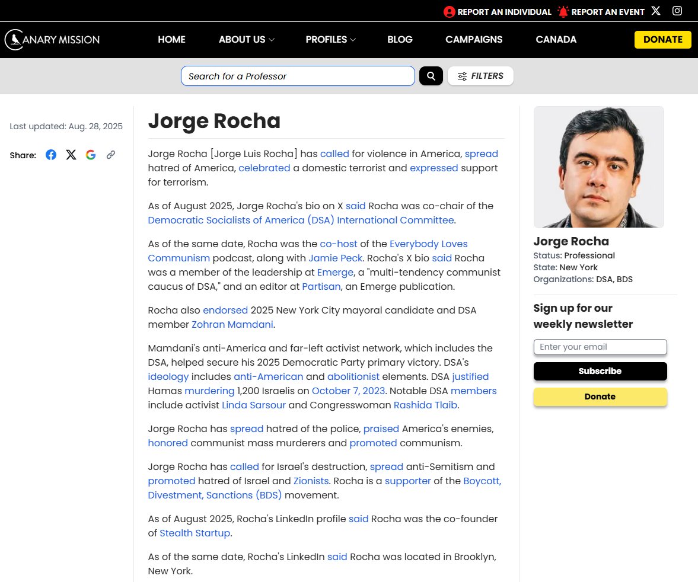Open the Emerge link
Screen dimensions: 698x582
click(x=335, y=272)
